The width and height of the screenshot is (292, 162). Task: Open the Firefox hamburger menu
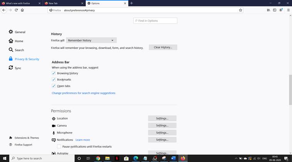pyautogui.click(x=288, y=10)
